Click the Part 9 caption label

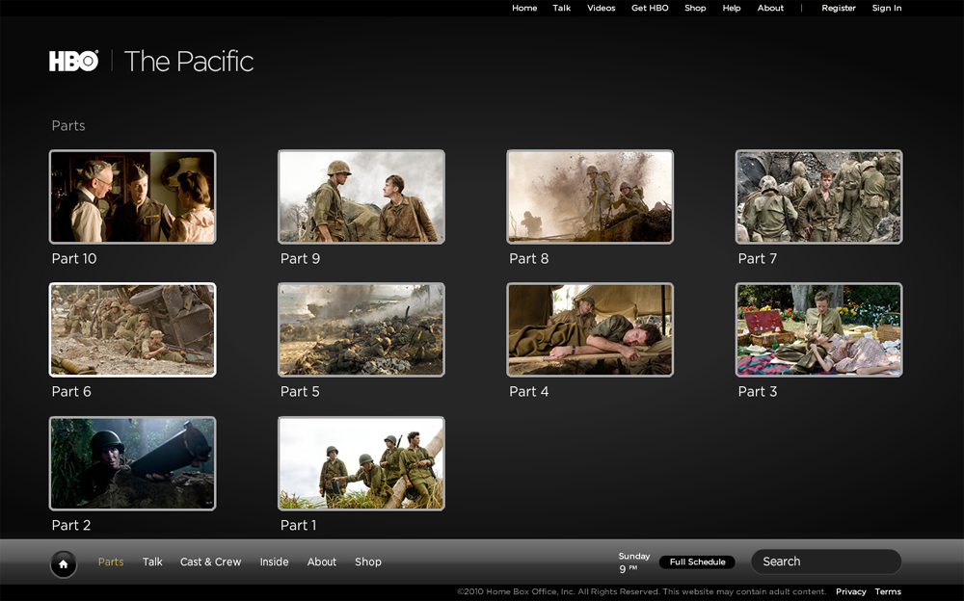pos(300,259)
